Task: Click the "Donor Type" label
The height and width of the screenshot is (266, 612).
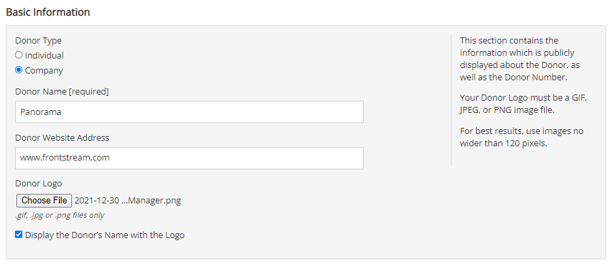Action: pos(38,41)
